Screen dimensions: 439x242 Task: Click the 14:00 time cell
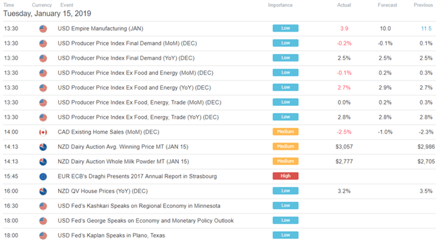pos(11,132)
